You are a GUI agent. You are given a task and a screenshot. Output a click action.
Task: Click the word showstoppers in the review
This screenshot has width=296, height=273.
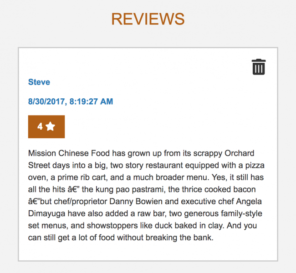point(112,226)
